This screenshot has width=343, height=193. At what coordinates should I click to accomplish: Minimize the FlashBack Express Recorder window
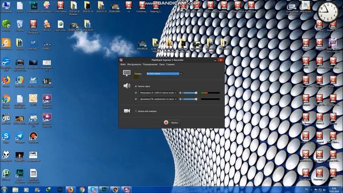coord(215,60)
